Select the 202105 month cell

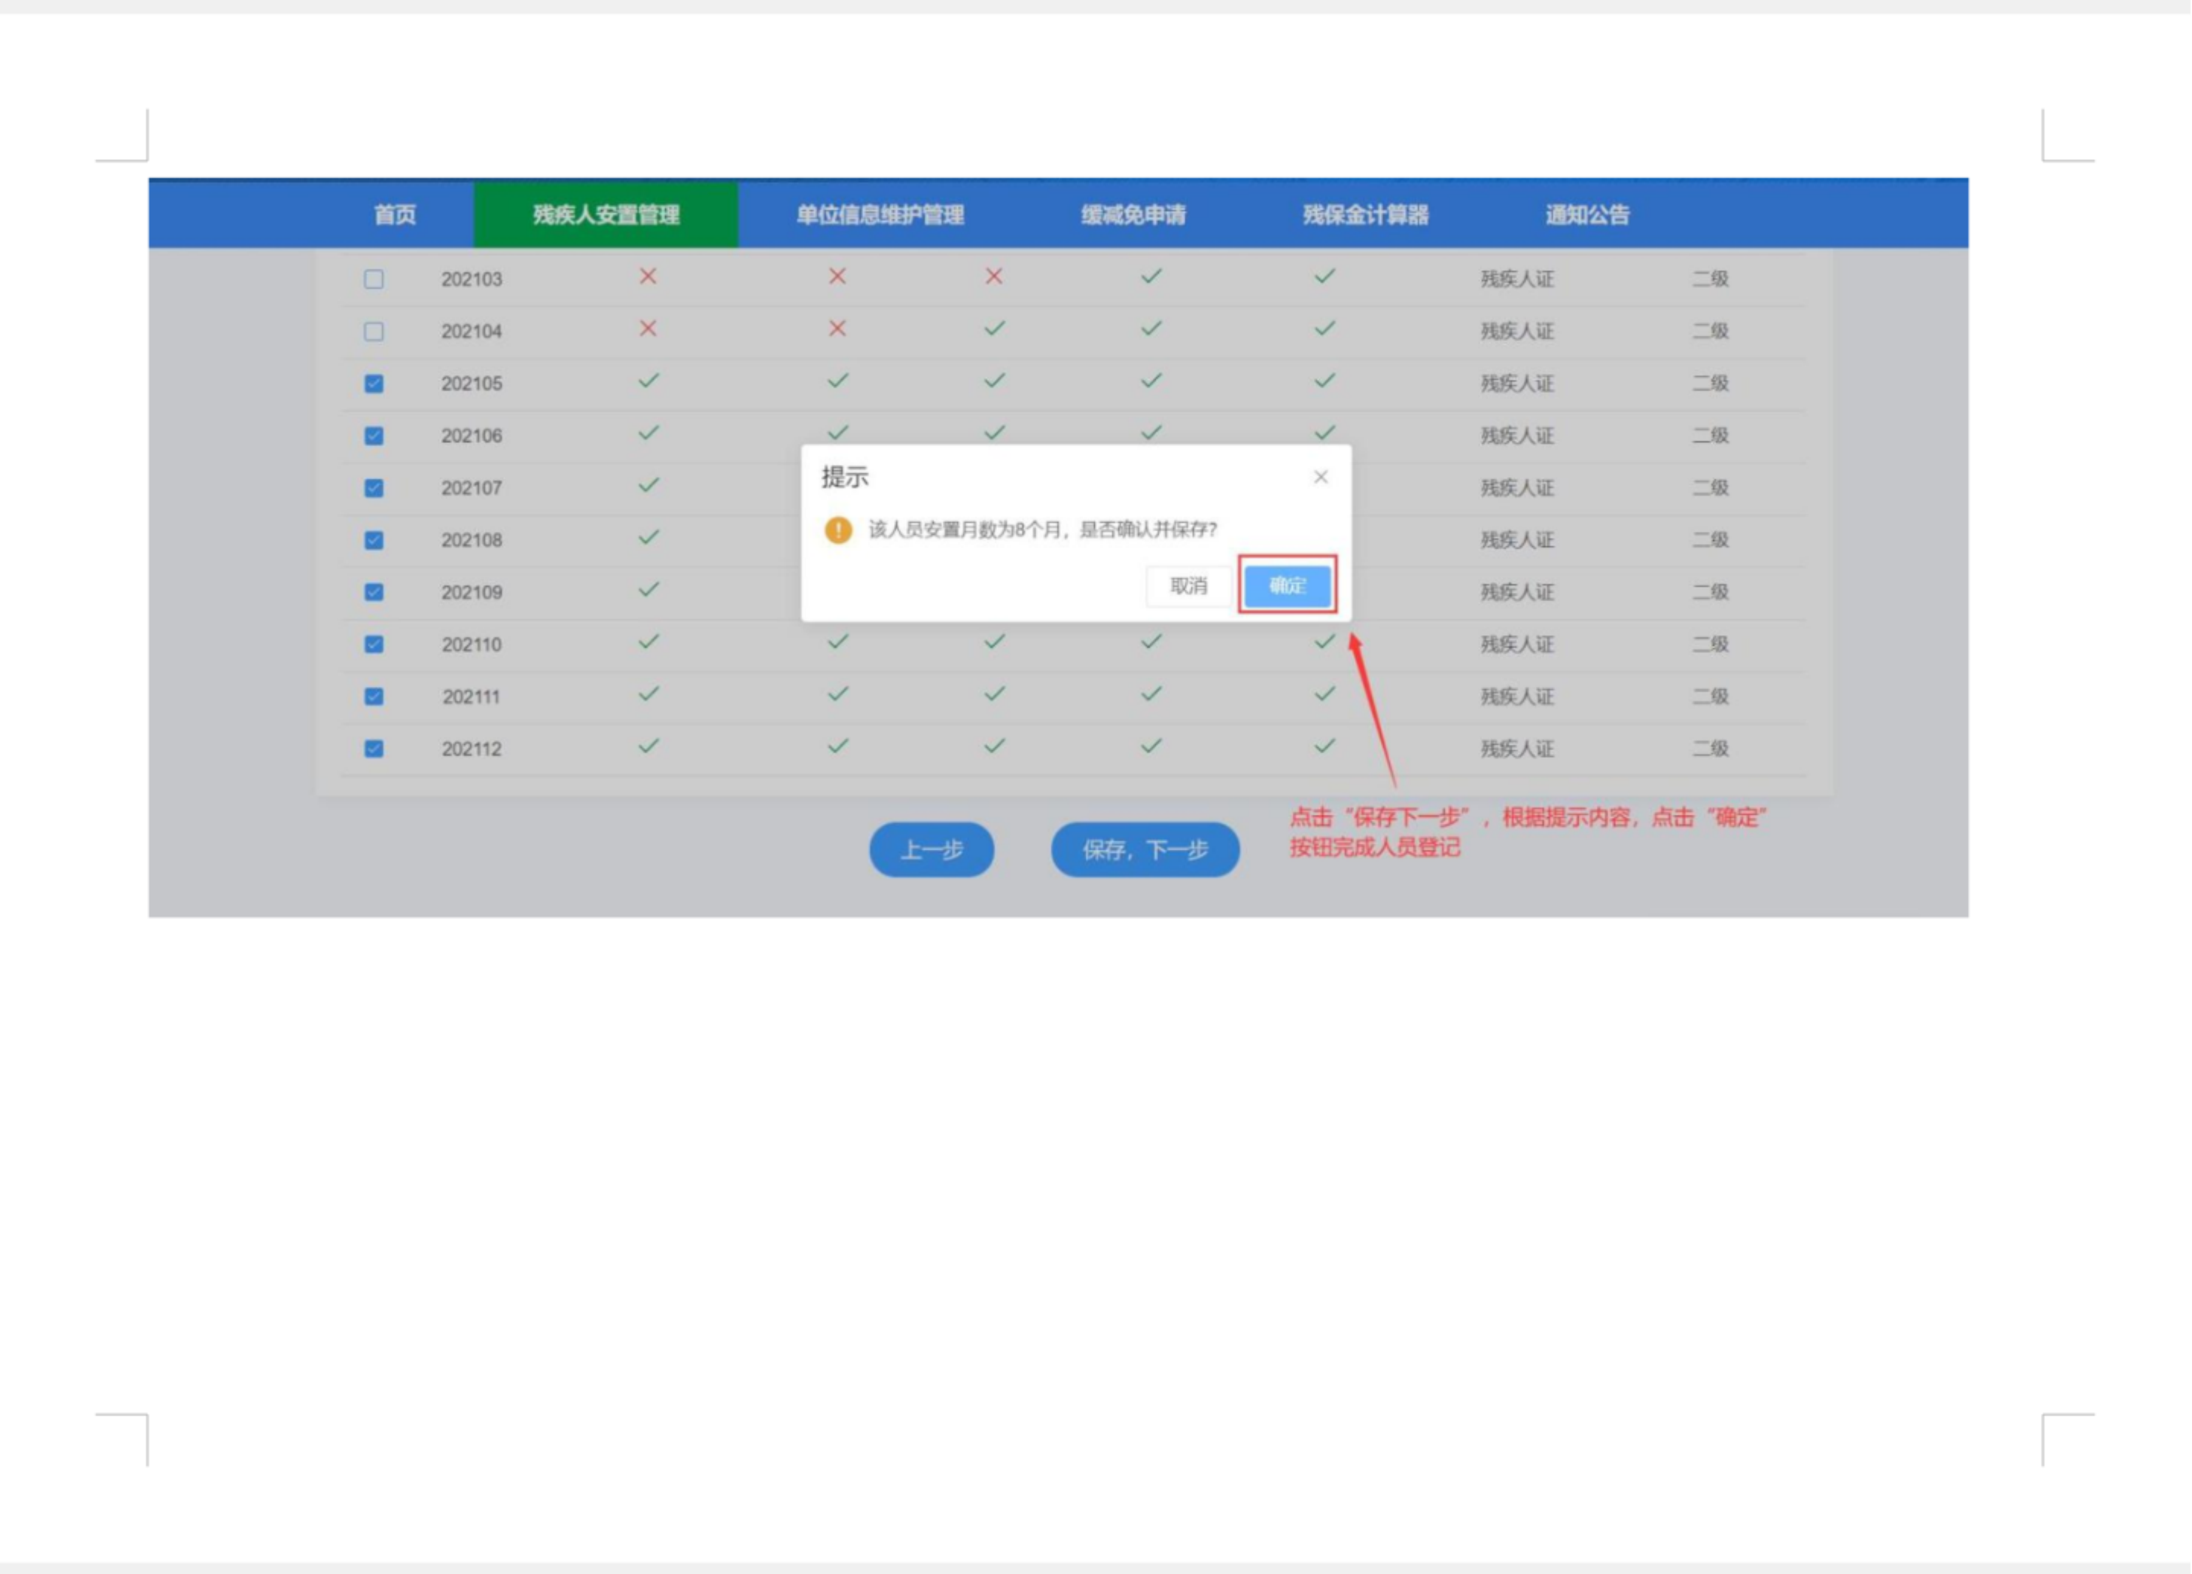472,383
